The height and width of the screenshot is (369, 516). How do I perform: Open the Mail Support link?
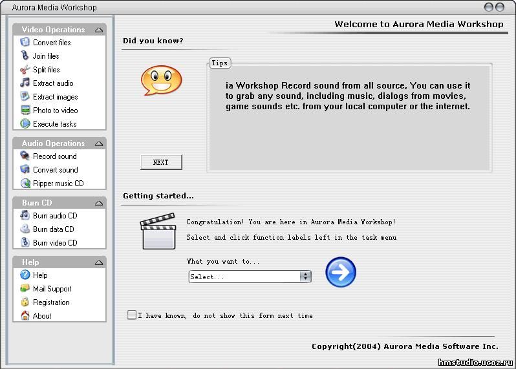(52, 289)
